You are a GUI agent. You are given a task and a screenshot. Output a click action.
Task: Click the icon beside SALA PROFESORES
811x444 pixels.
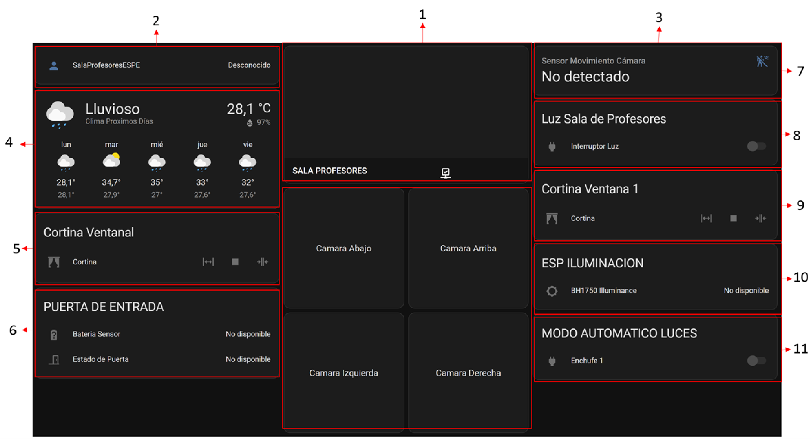445,172
